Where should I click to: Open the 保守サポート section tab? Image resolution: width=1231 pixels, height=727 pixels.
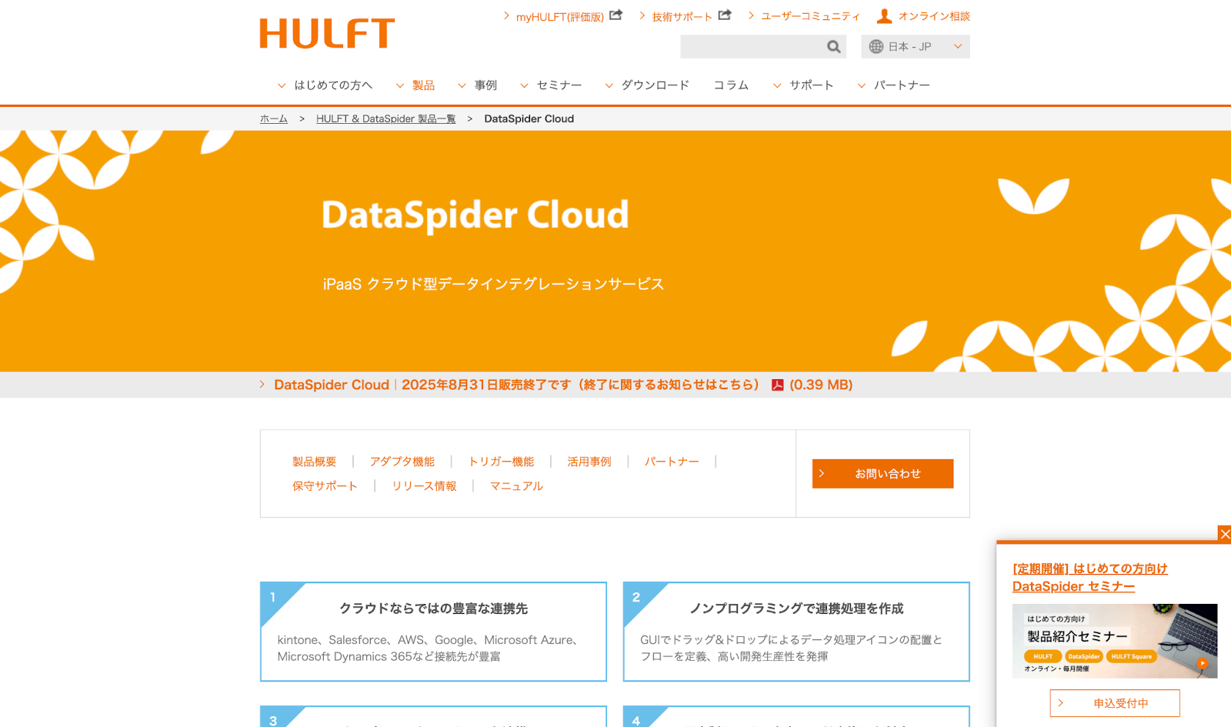coord(325,486)
